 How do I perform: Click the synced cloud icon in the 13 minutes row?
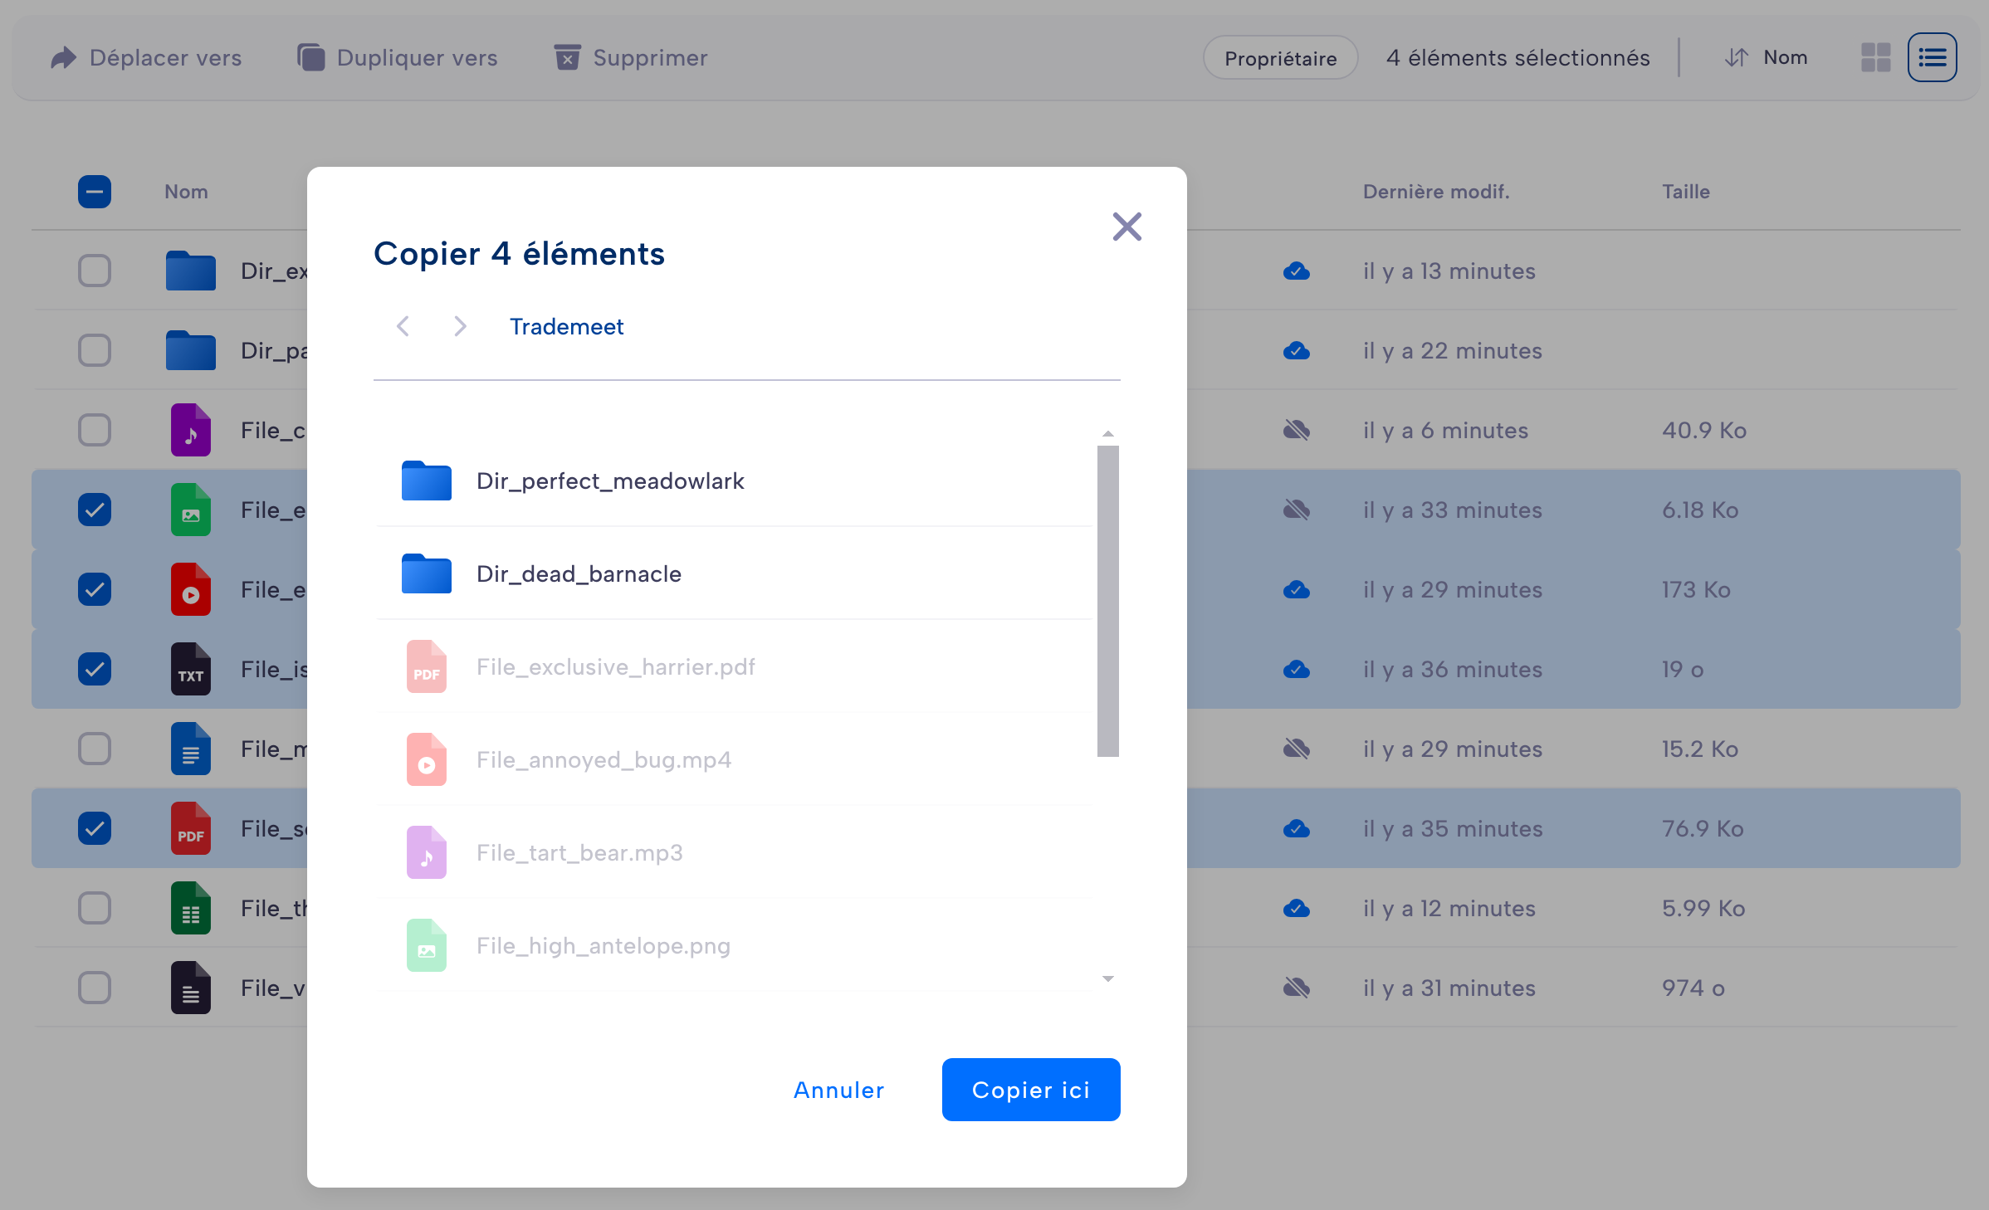(1296, 271)
